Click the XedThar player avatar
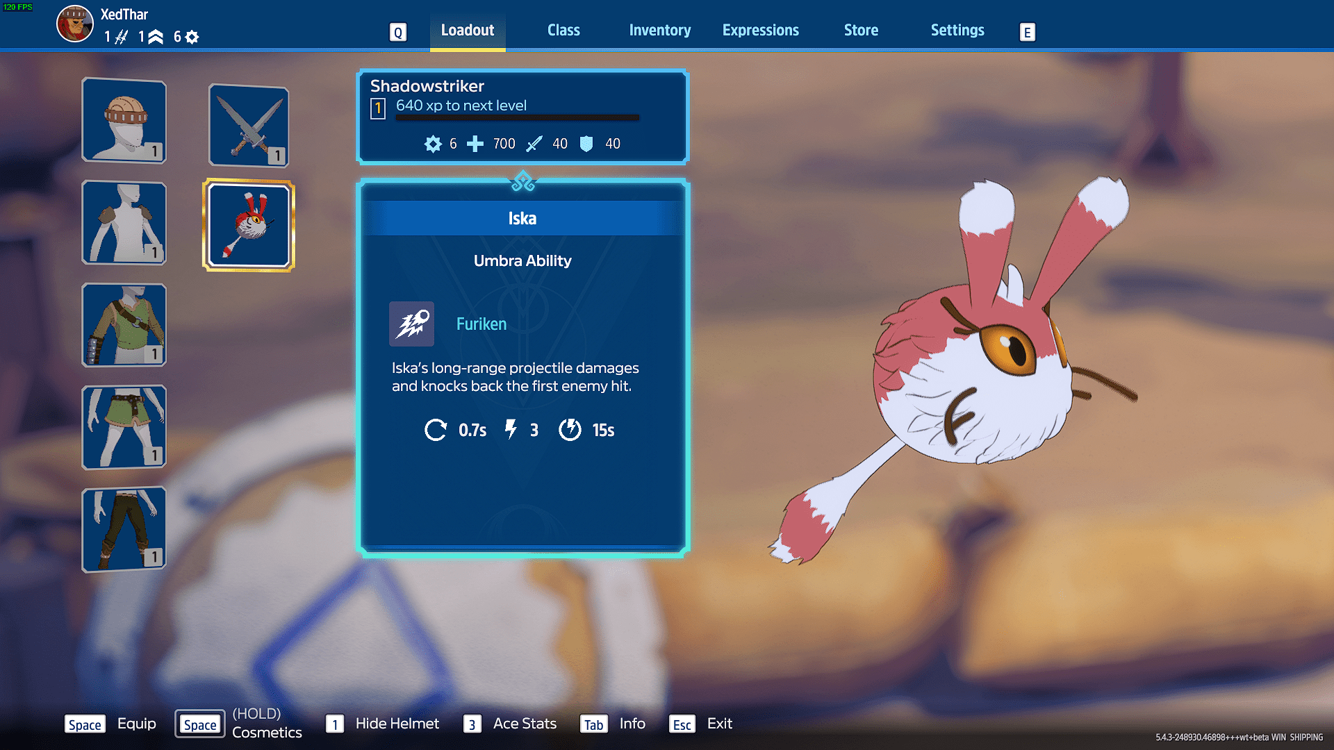 point(74,24)
